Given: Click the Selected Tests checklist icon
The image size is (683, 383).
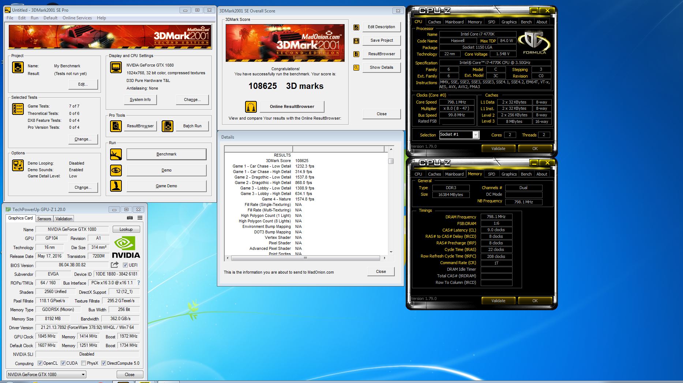Looking at the screenshot, I should click(18, 109).
